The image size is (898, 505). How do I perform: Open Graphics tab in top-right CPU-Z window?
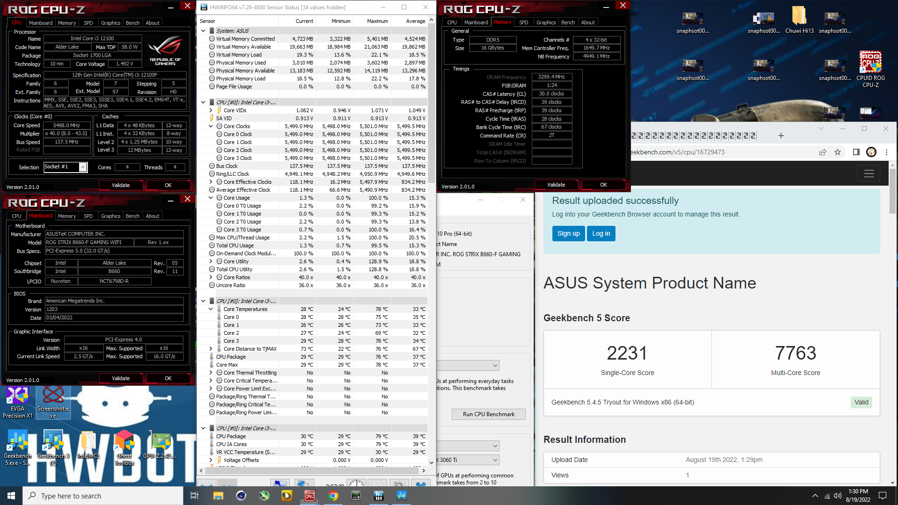[546, 22]
